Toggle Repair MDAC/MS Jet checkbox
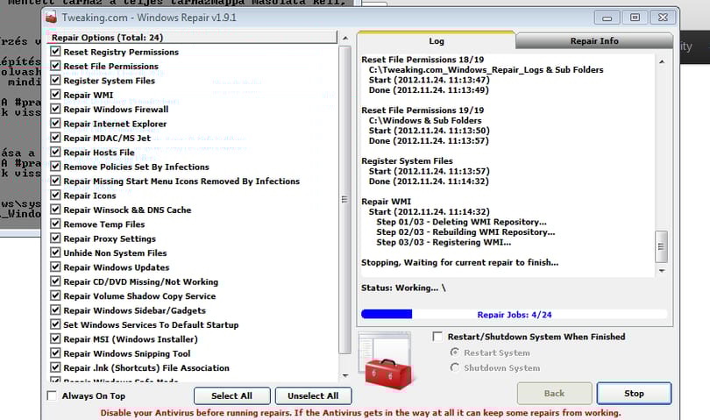 pos(55,138)
